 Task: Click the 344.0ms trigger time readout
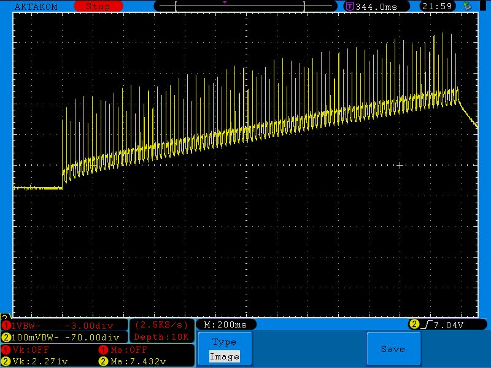coord(376,6)
